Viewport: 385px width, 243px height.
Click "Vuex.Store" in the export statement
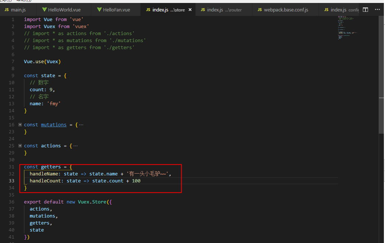click(92, 202)
